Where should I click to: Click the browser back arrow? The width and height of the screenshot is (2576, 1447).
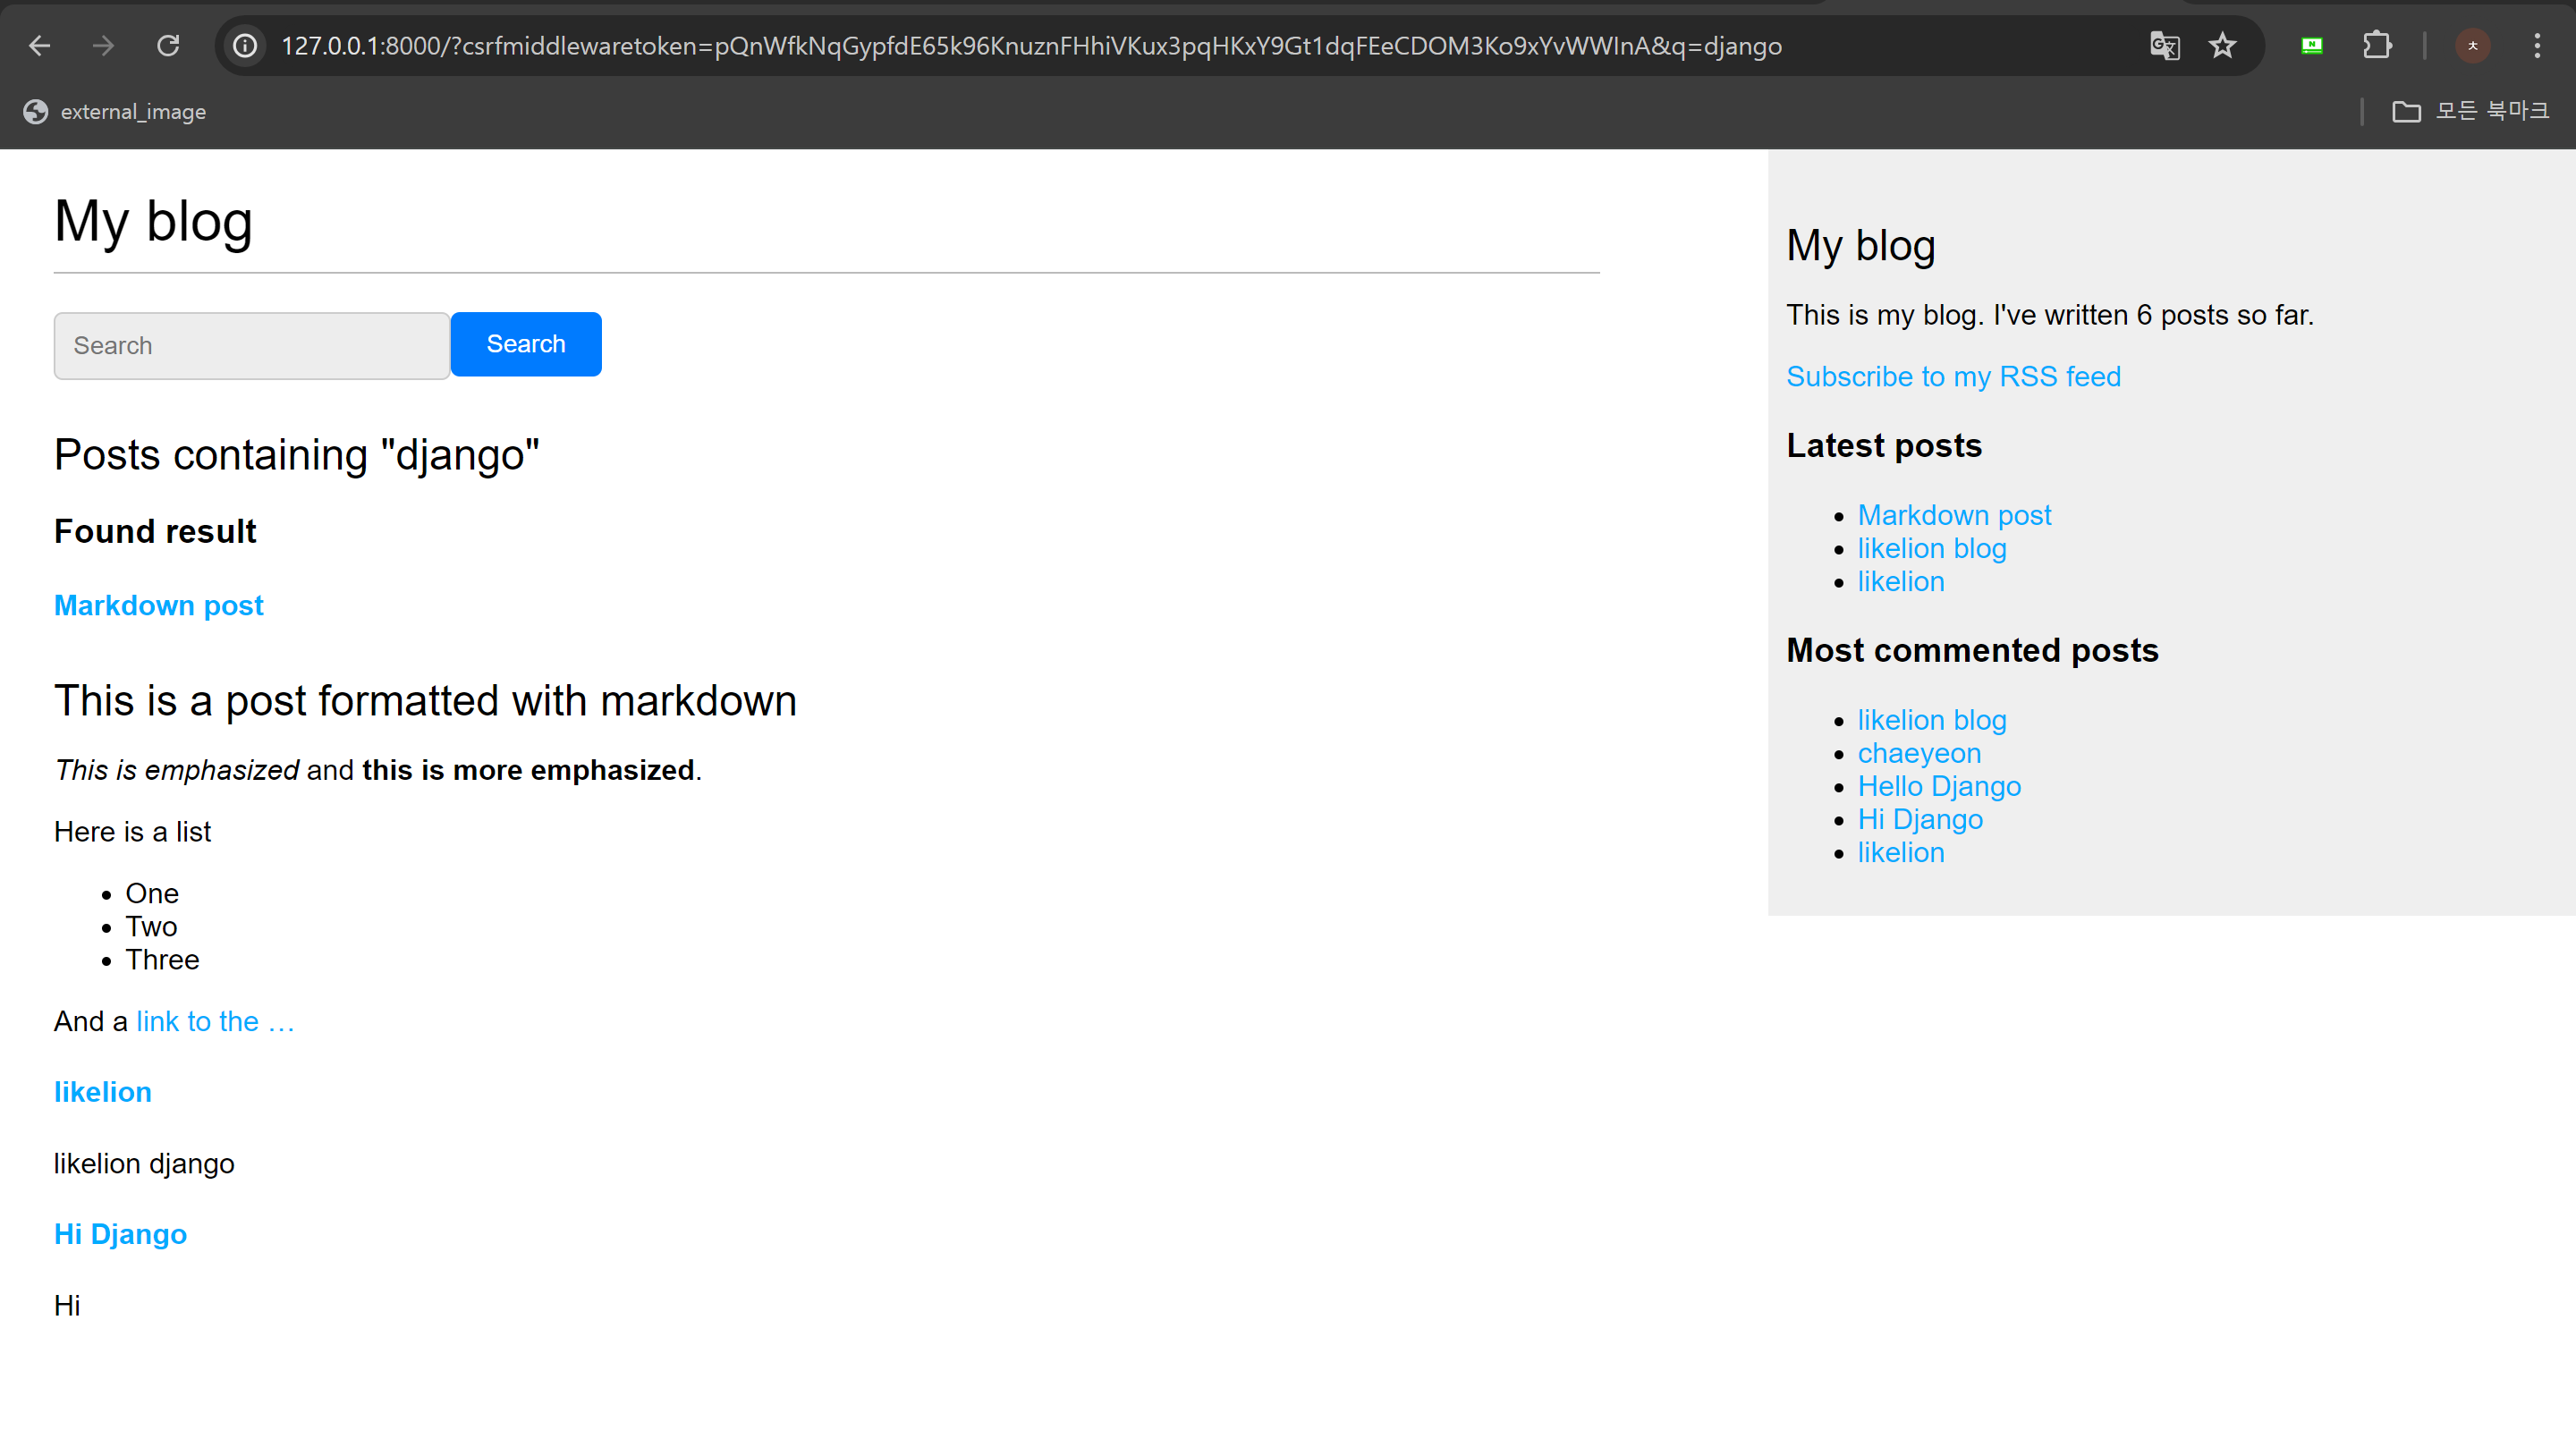click(x=40, y=46)
